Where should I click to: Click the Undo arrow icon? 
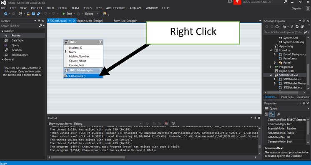click(x=45, y=14)
